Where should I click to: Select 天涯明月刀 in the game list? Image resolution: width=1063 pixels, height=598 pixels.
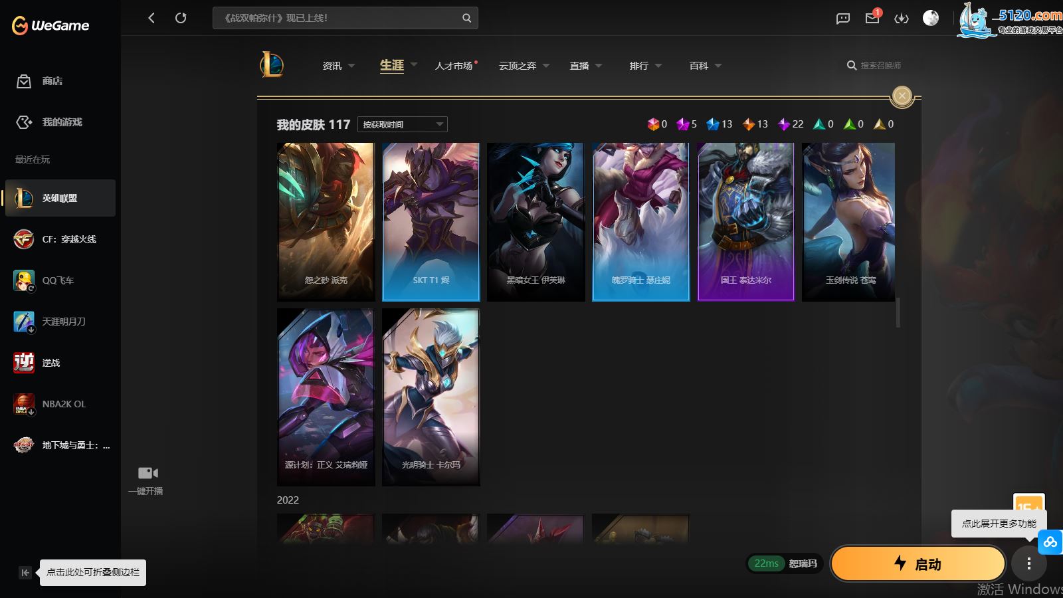60,322
